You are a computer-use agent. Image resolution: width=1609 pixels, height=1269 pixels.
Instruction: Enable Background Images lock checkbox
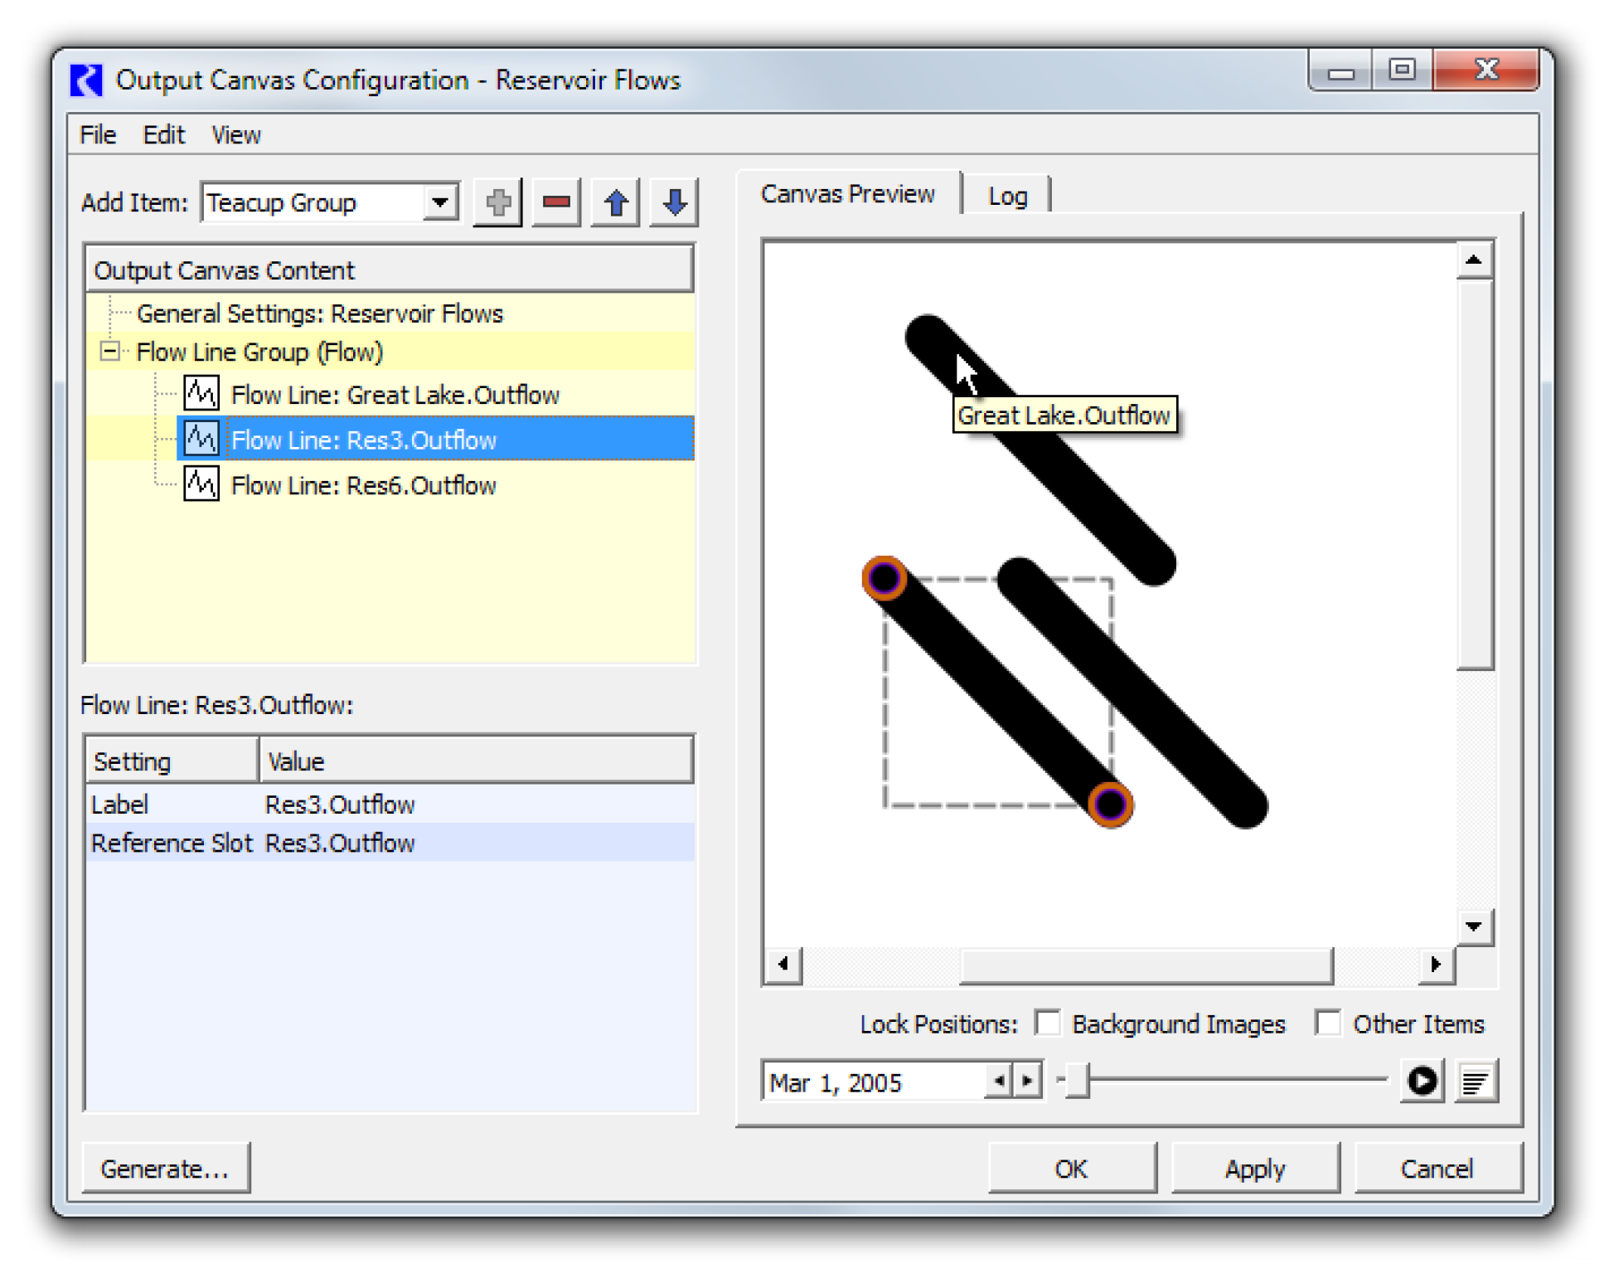(x=1049, y=1023)
